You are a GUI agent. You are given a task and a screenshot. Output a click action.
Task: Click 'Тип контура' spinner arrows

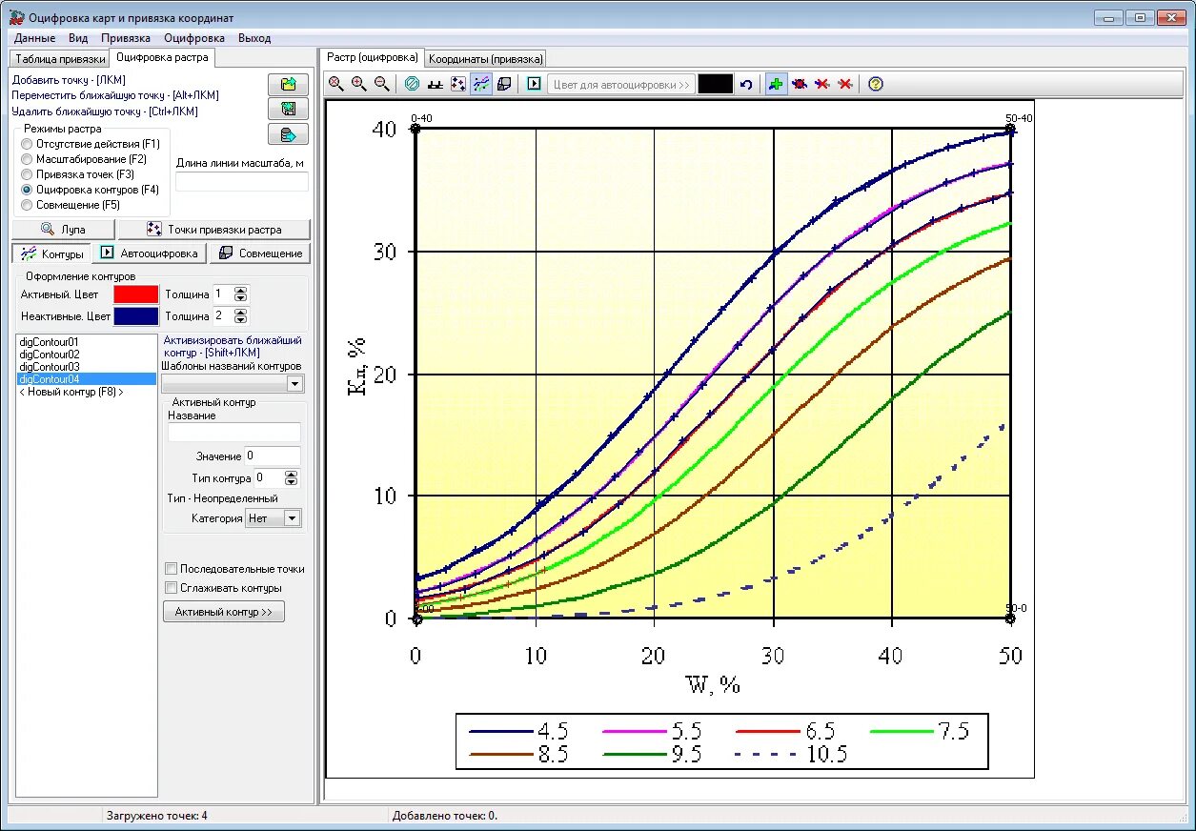click(292, 477)
